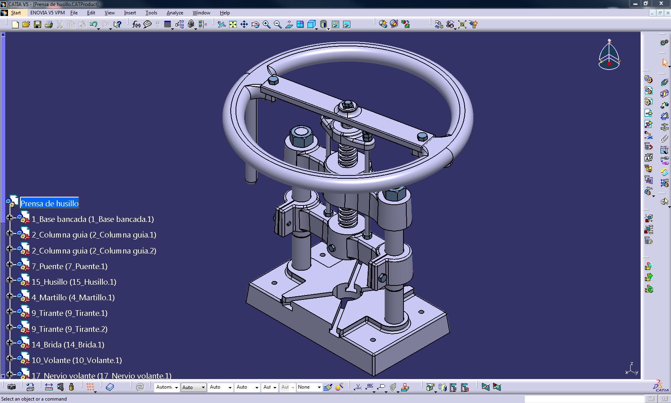Screen dimensions: 671x403
Task: Expand the 10_Volante tree node
Action: (x=10, y=358)
